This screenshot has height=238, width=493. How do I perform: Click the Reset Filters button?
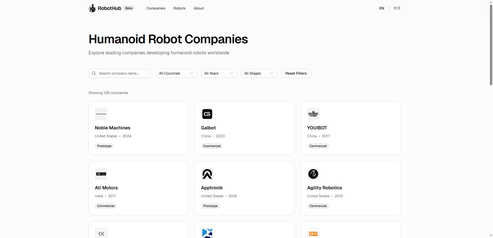296,73
